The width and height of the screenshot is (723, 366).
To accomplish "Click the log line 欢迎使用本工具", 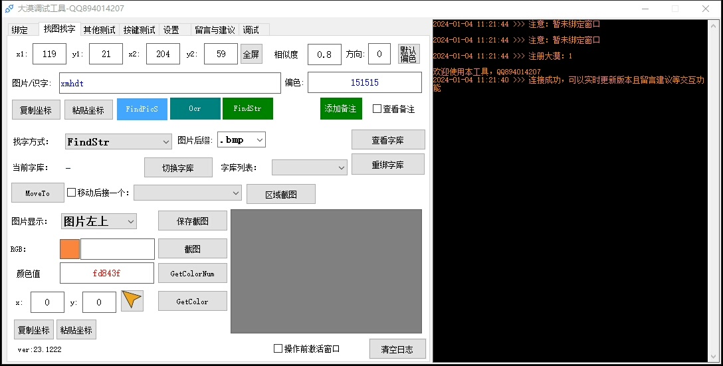I will click(486, 72).
